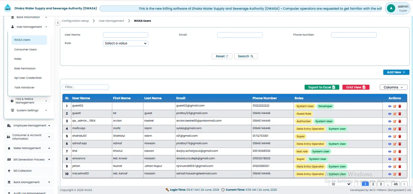View details of user jahan
This screenshot has height=194, width=413.
pos(390,167)
